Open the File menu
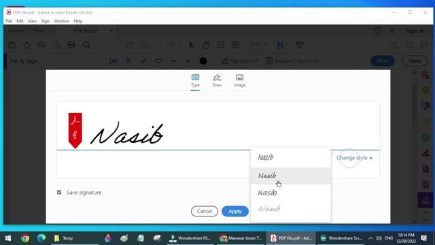435x245 pixels. click(x=9, y=21)
